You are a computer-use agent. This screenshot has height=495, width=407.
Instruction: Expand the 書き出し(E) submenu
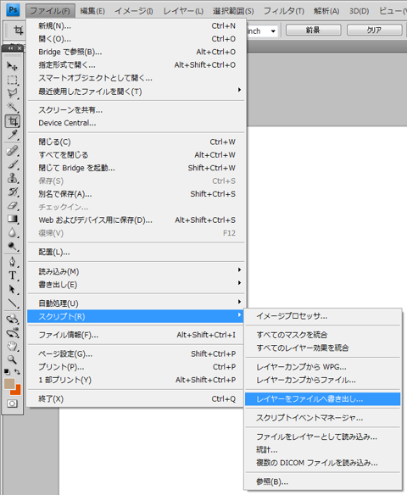click(x=136, y=285)
